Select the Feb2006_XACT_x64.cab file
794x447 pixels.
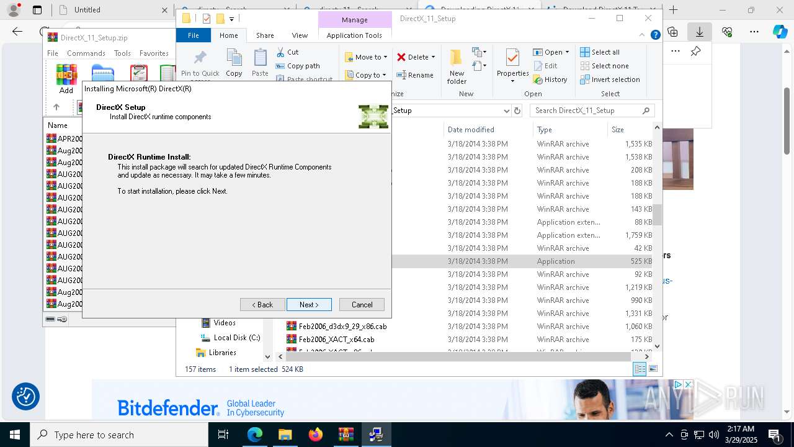[x=331, y=340]
